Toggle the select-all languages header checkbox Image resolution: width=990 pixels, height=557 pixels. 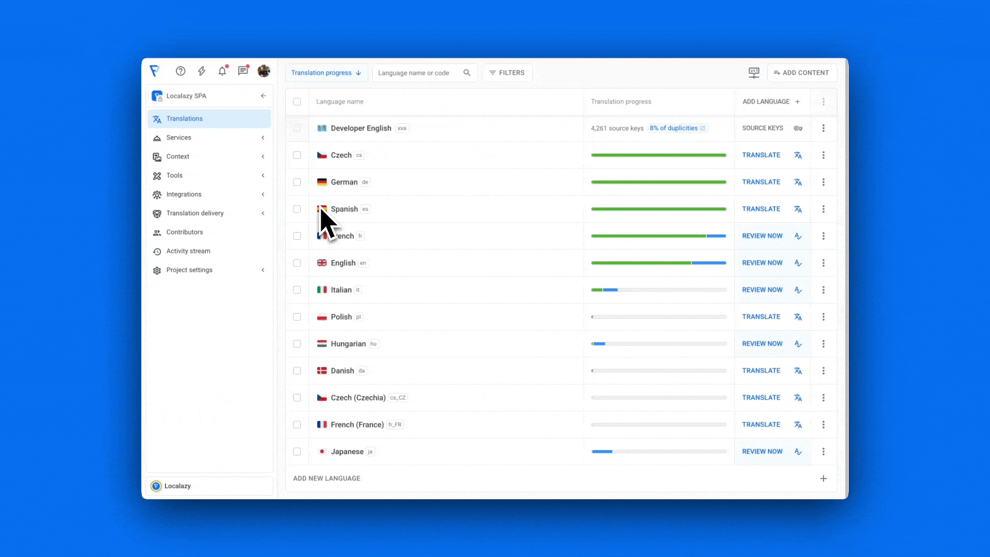click(297, 102)
